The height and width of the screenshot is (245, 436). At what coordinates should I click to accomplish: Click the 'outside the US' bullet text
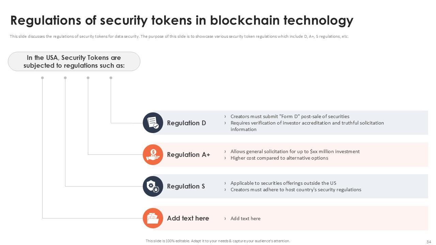[283, 183]
